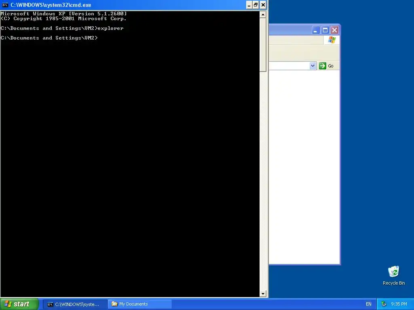
Task: Close the cmd.exe window
Action: point(263,5)
